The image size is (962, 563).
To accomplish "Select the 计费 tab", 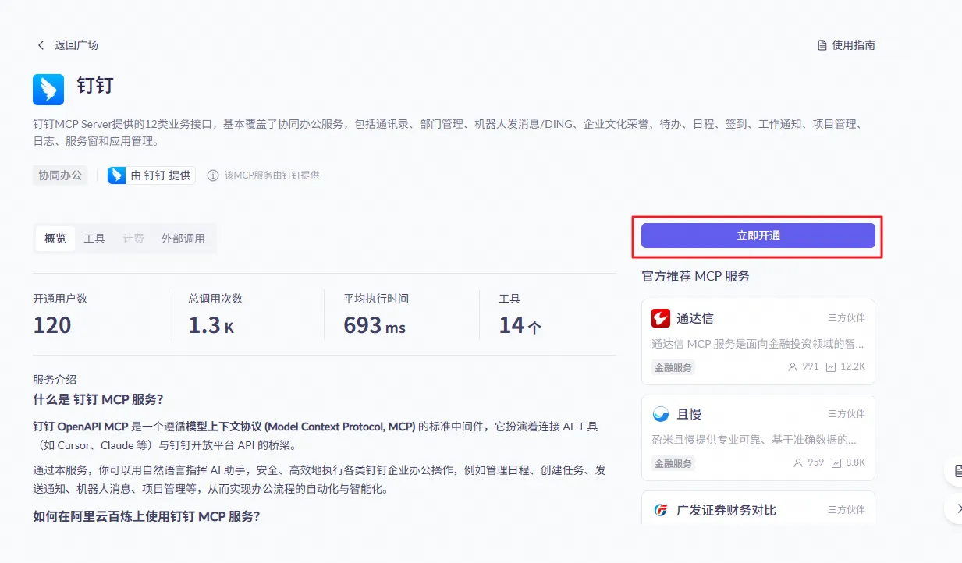I will click(x=133, y=239).
